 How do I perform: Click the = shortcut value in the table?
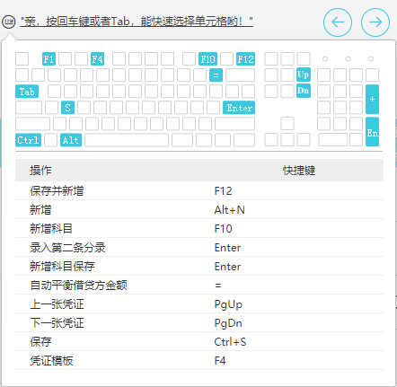(x=218, y=286)
